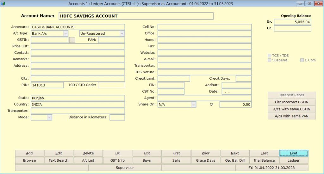Click the Contact field
The width and height of the screenshot is (324, 174).
[x=78, y=53]
